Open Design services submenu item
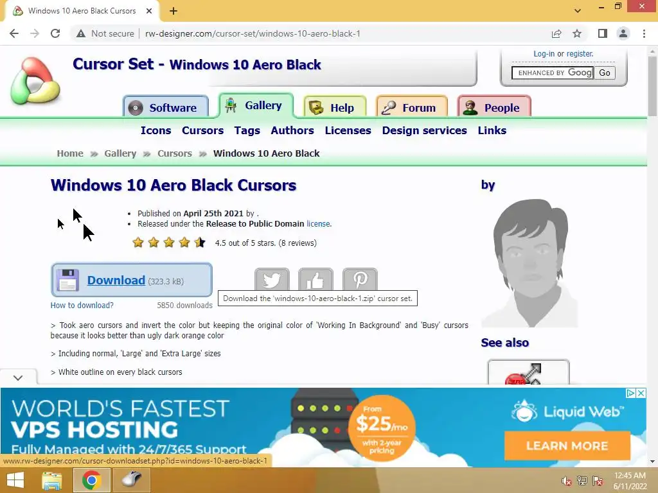 (x=424, y=130)
